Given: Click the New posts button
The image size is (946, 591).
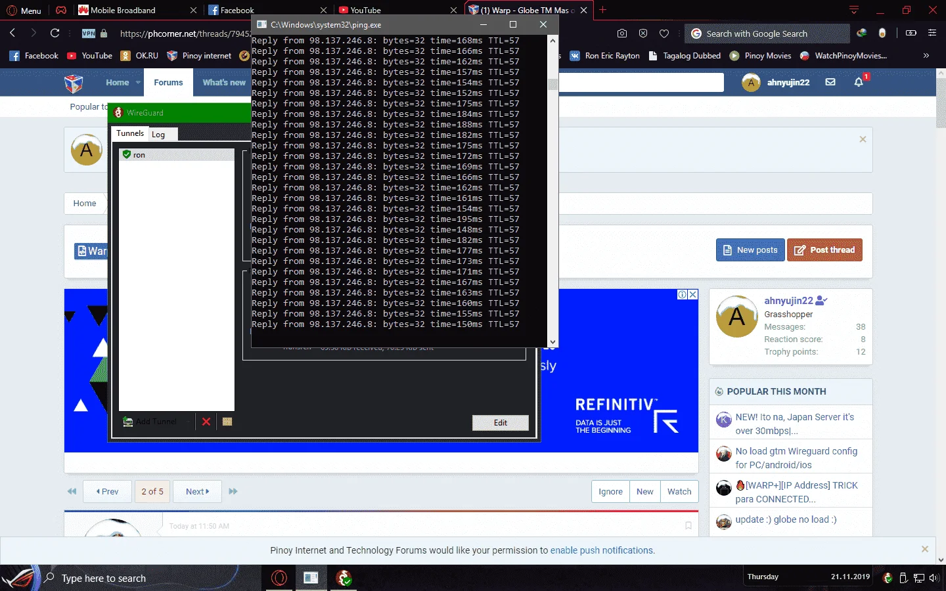Looking at the screenshot, I should click(750, 250).
